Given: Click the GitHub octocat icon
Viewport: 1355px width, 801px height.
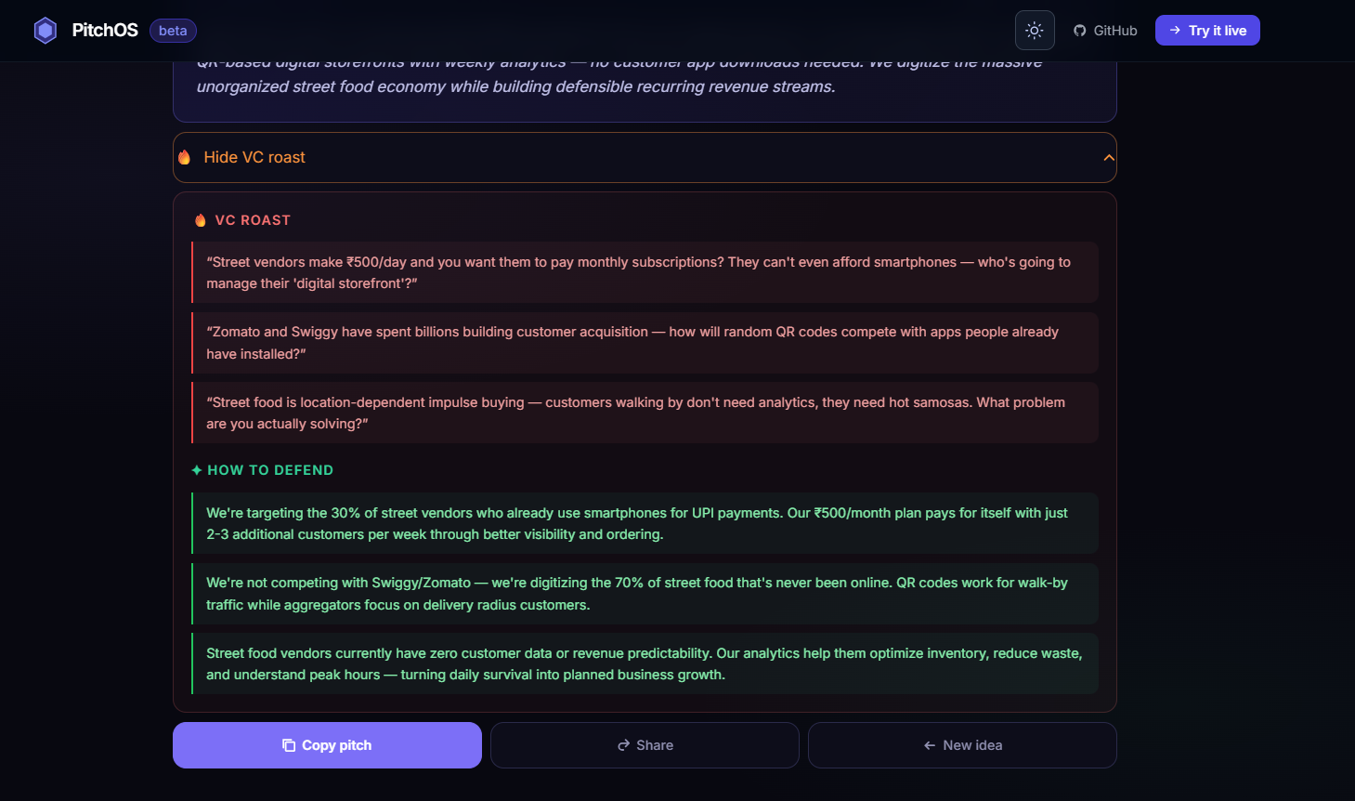Looking at the screenshot, I should click(x=1079, y=31).
